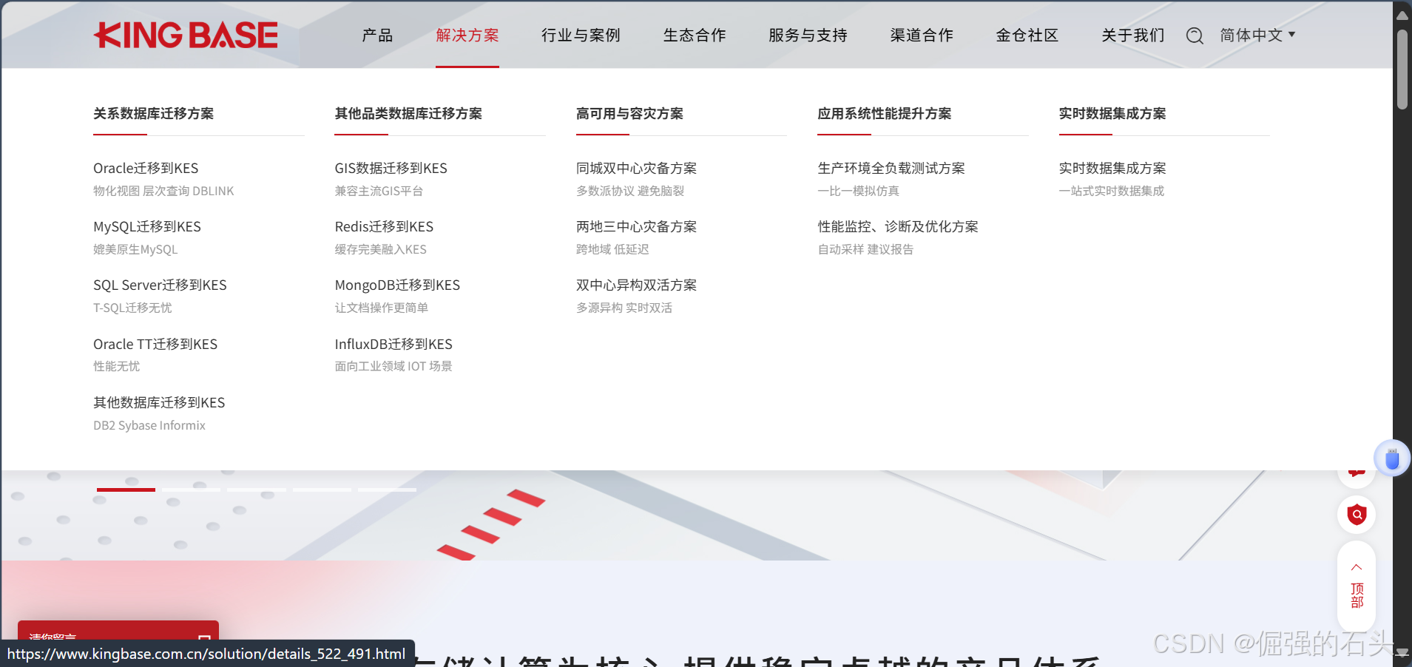Jump back to top via 顶部 button
1412x667 pixels.
click(1357, 586)
